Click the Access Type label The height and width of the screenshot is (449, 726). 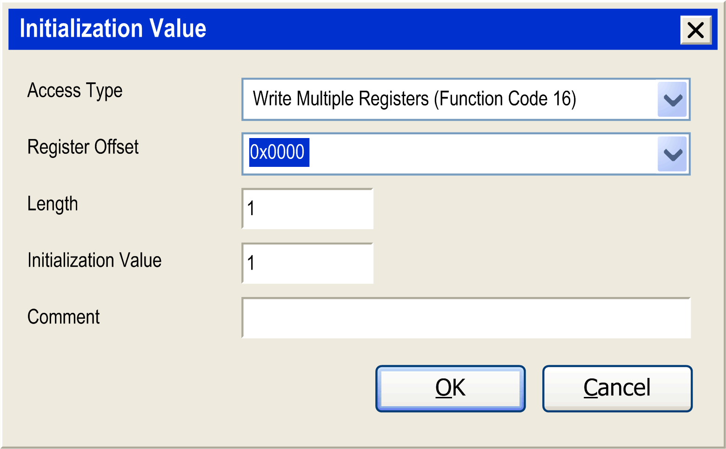coord(75,91)
